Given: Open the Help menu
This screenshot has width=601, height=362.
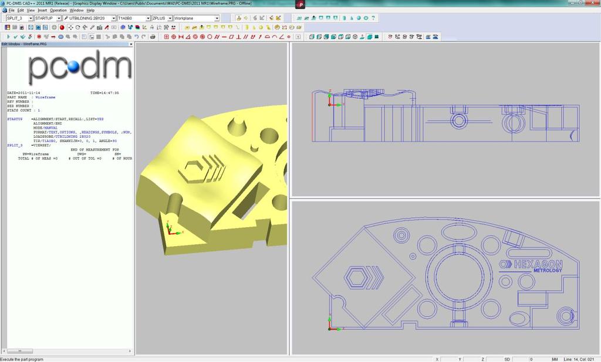Looking at the screenshot, I should [x=90, y=11].
